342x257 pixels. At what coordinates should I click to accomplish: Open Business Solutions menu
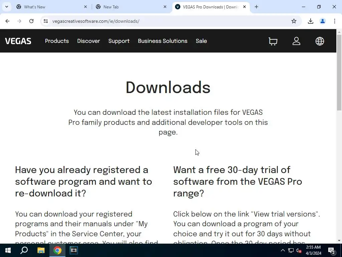[163, 41]
